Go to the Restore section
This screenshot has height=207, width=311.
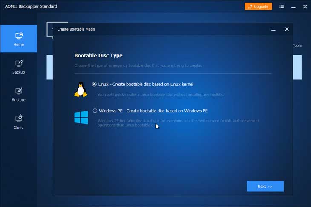[18, 94]
